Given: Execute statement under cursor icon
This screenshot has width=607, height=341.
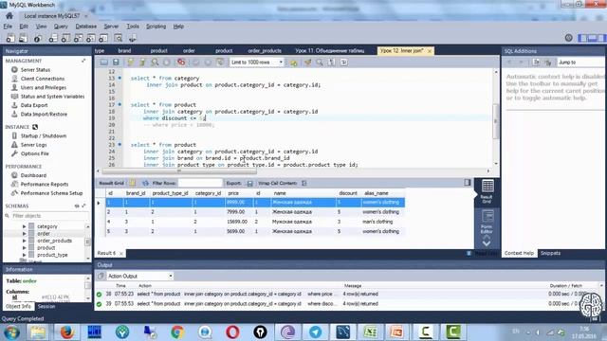Looking at the screenshot, I should point(142,63).
